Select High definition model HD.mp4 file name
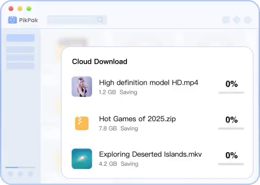 coord(149,83)
